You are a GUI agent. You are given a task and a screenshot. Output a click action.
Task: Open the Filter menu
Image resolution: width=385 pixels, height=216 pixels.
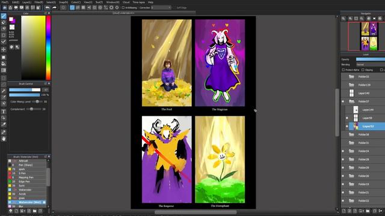38,2
